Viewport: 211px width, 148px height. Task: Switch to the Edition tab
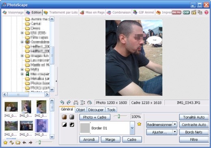coord(34,13)
